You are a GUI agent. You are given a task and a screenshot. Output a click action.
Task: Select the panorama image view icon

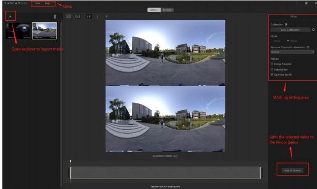click(77, 17)
